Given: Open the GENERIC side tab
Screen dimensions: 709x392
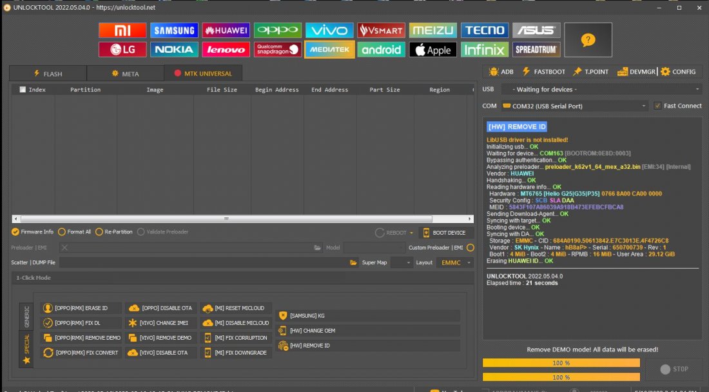Looking at the screenshot, I should point(26,317).
